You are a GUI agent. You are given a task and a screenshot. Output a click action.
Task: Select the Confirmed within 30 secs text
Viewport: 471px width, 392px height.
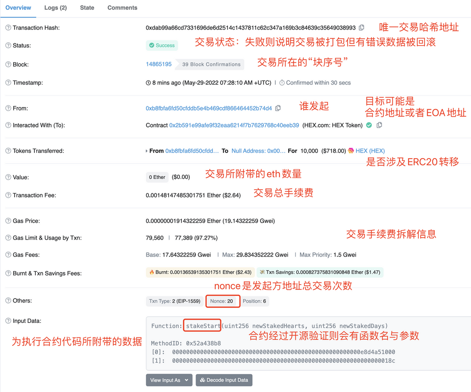point(318,83)
